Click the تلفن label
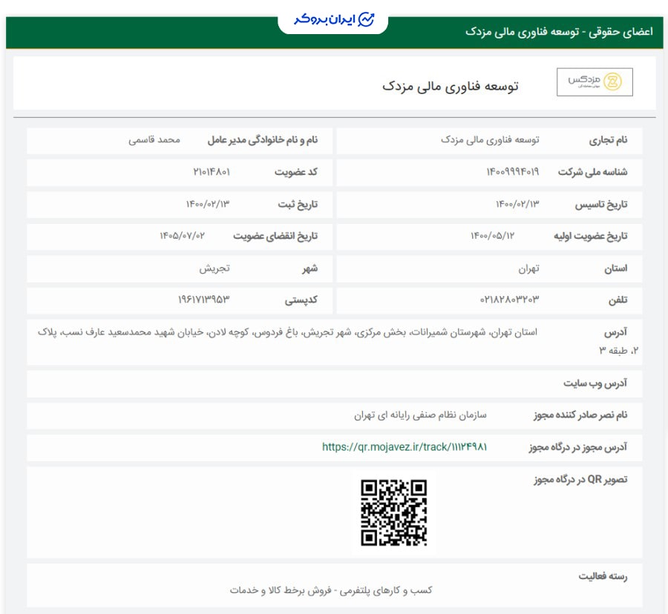This screenshot has width=668, height=614. point(618,300)
